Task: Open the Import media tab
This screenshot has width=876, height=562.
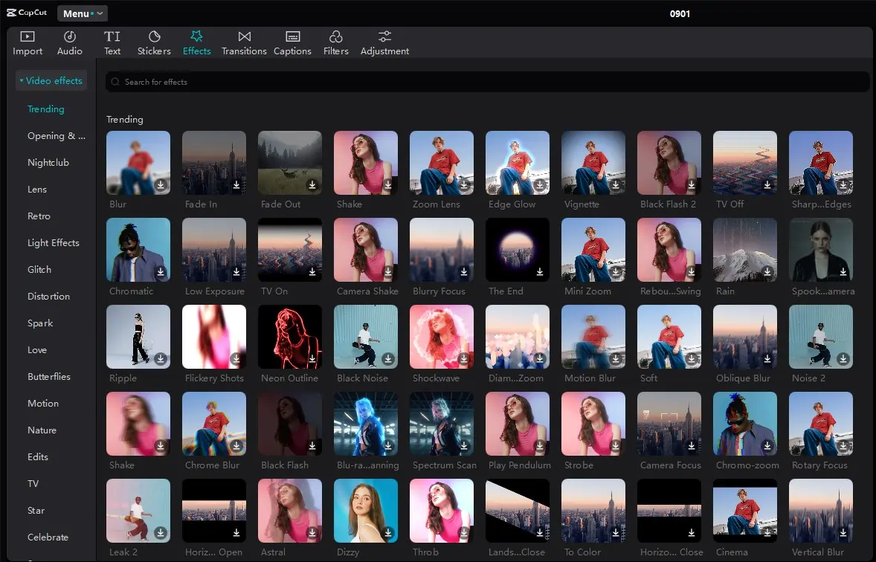Action: click(x=28, y=43)
